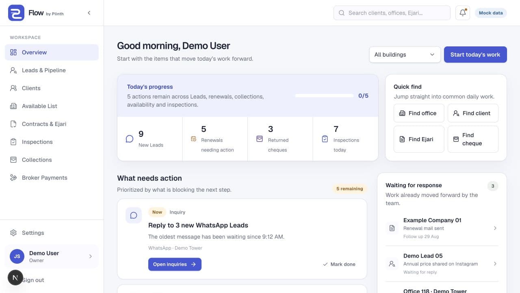Click the Flow by Plinth logo icon
Image resolution: width=520 pixels, height=293 pixels.
[16, 13]
